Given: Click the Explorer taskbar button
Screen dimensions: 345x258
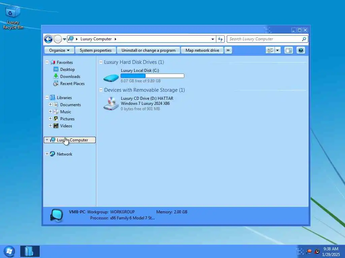Looking at the screenshot, I should (x=30, y=251).
